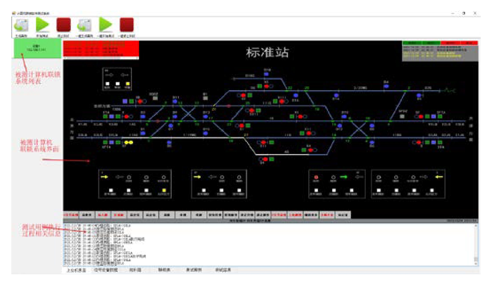Click the red circle lamp in the third bottom panel
The height and width of the screenshot is (287, 489).
click(316, 177)
